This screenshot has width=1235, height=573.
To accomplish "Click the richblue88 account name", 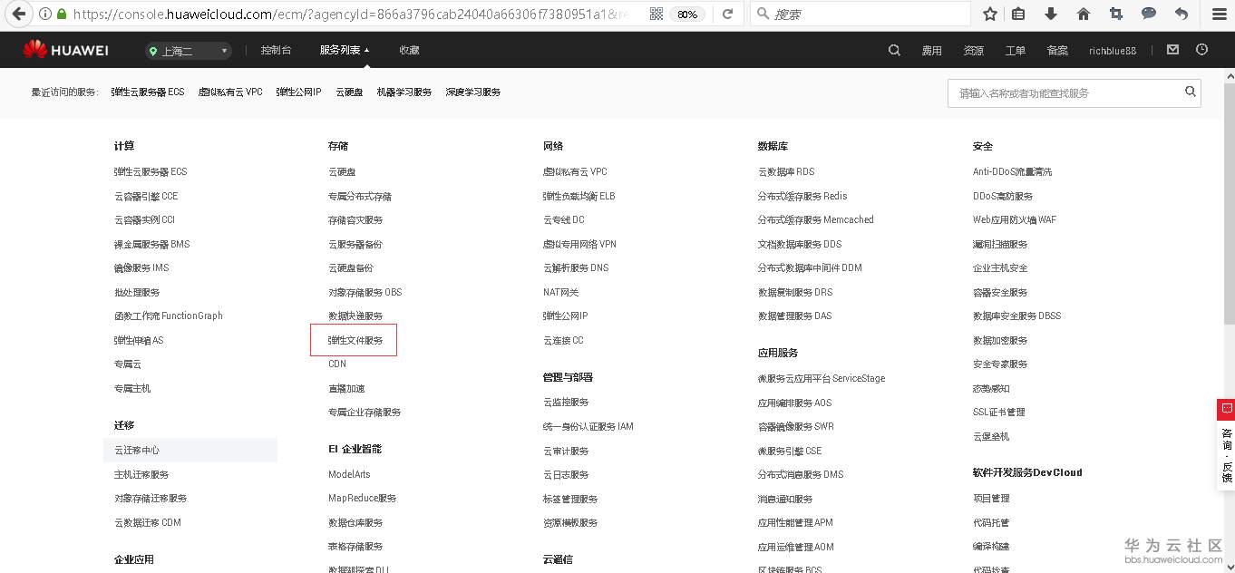I will click(1112, 50).
